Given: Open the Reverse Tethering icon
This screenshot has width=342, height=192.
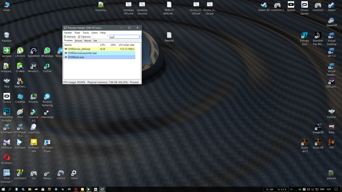Looking at the screenshot, I should pos(47,100).
